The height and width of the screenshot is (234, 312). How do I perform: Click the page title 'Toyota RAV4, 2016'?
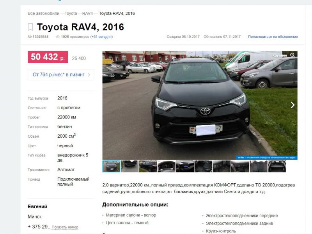click(x=80, y=27)
